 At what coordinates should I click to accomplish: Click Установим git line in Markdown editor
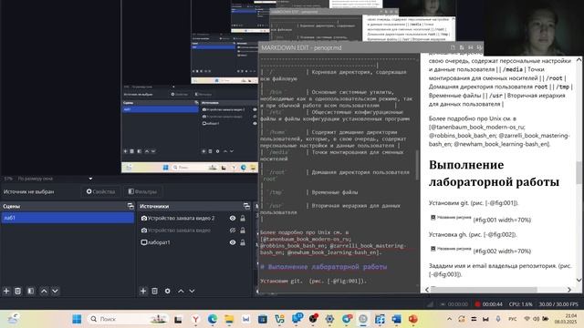coord(313,281)
